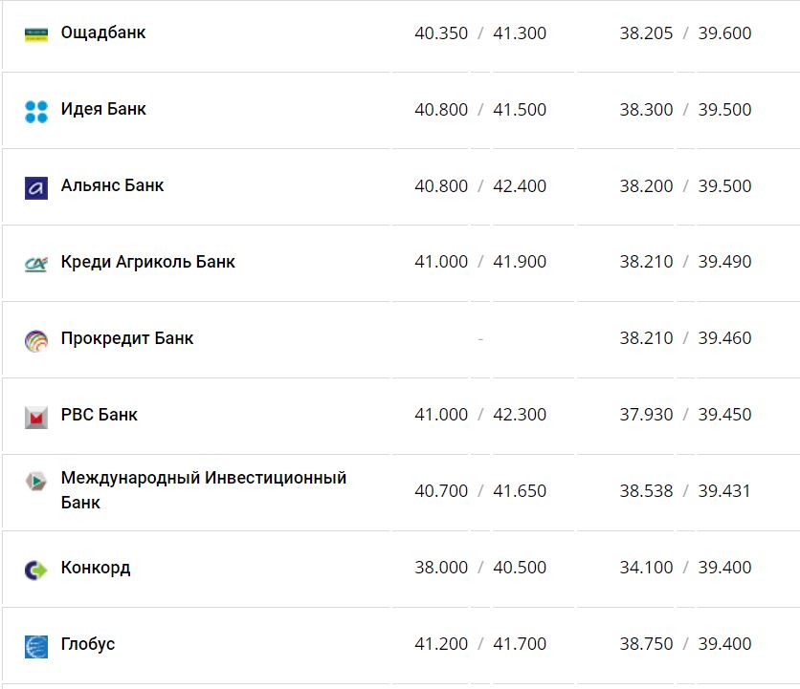Open the Глобус bank link

tap(88, 644)
